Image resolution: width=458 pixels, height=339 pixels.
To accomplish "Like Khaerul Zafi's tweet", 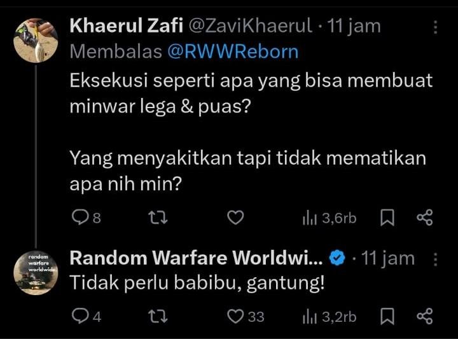I will click(x=235, y=218).
